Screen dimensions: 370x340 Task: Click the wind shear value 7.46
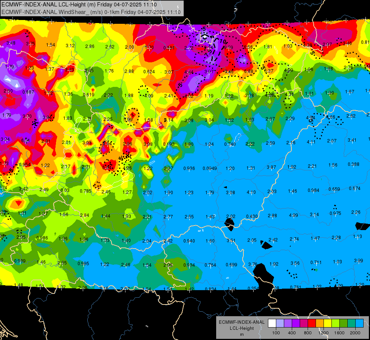click(229, 72)
